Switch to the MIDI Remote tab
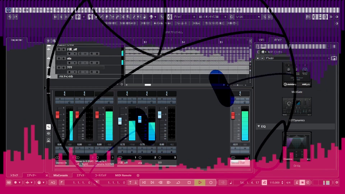 tap(123, 175)
